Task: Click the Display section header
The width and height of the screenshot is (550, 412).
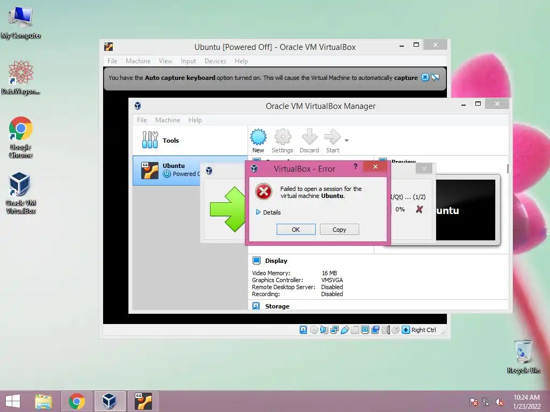Action: 276,261
